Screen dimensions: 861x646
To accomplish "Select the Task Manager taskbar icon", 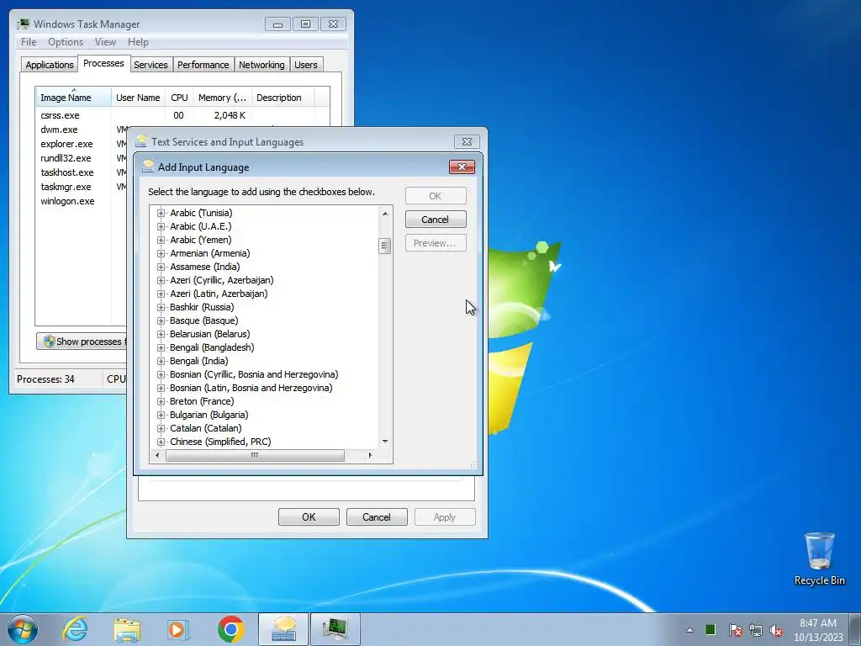I will click(x=335, y=629).
